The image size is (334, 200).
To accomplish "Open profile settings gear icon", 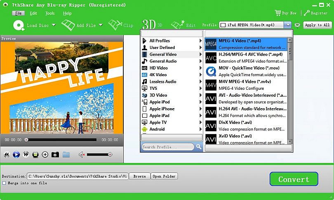I will [x=297, y=25].
